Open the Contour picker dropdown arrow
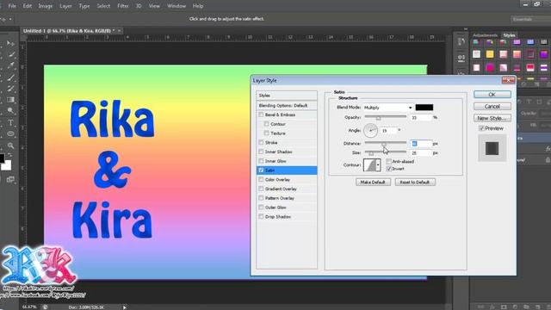The height and width of the screenshot is (310, 551). 378,164
